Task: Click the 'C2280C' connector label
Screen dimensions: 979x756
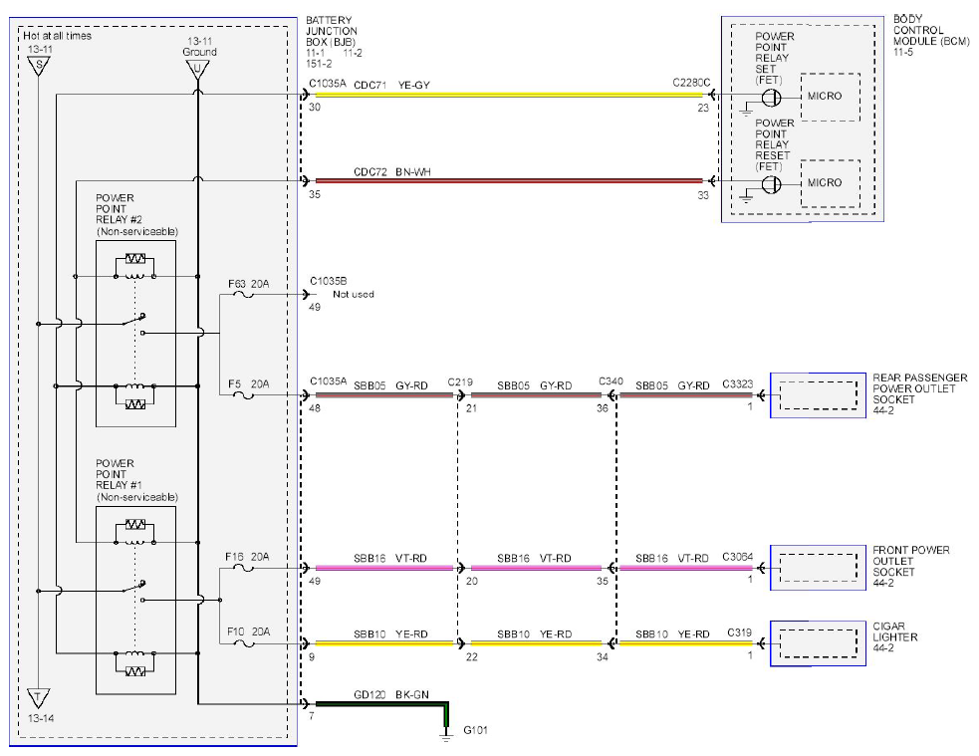Action: coord(691,83)
